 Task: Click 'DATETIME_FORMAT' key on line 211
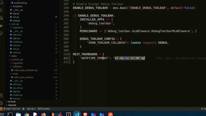[x=95, y=58]
